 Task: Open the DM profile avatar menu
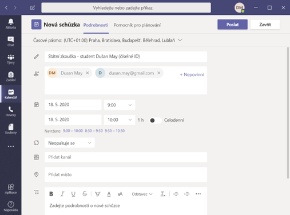(x=240, y=7)
